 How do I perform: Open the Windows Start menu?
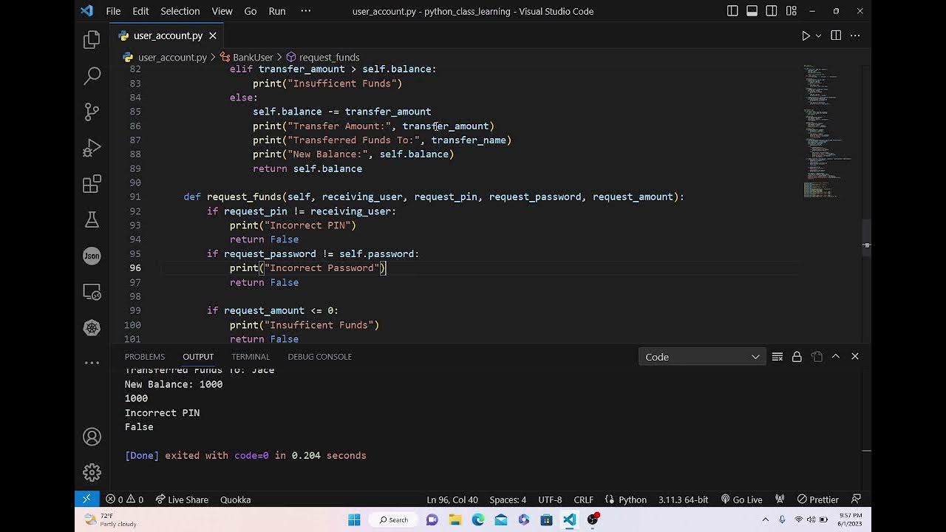coord(354,519)
